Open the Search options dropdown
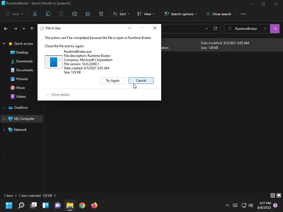Viewport: 283px width, 212px height. pyautogui.click(x=180, y=14)
